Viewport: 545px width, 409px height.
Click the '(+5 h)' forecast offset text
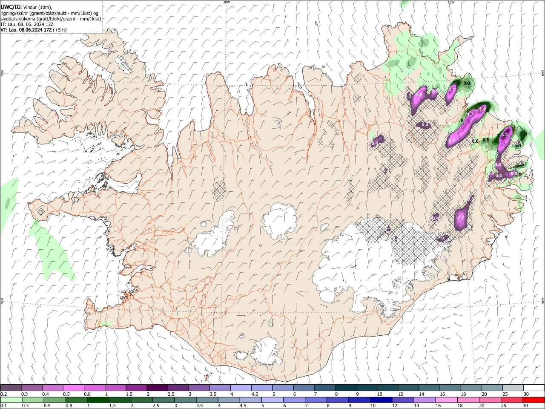(x=60, y=30)
